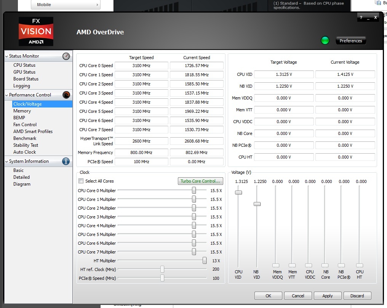Open the Fan Control page
This screenshot has width=387, height=308.
(x=25, y=125)
